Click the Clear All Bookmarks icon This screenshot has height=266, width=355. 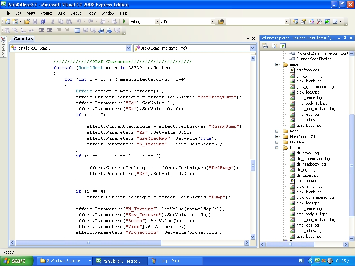point(117,30)
